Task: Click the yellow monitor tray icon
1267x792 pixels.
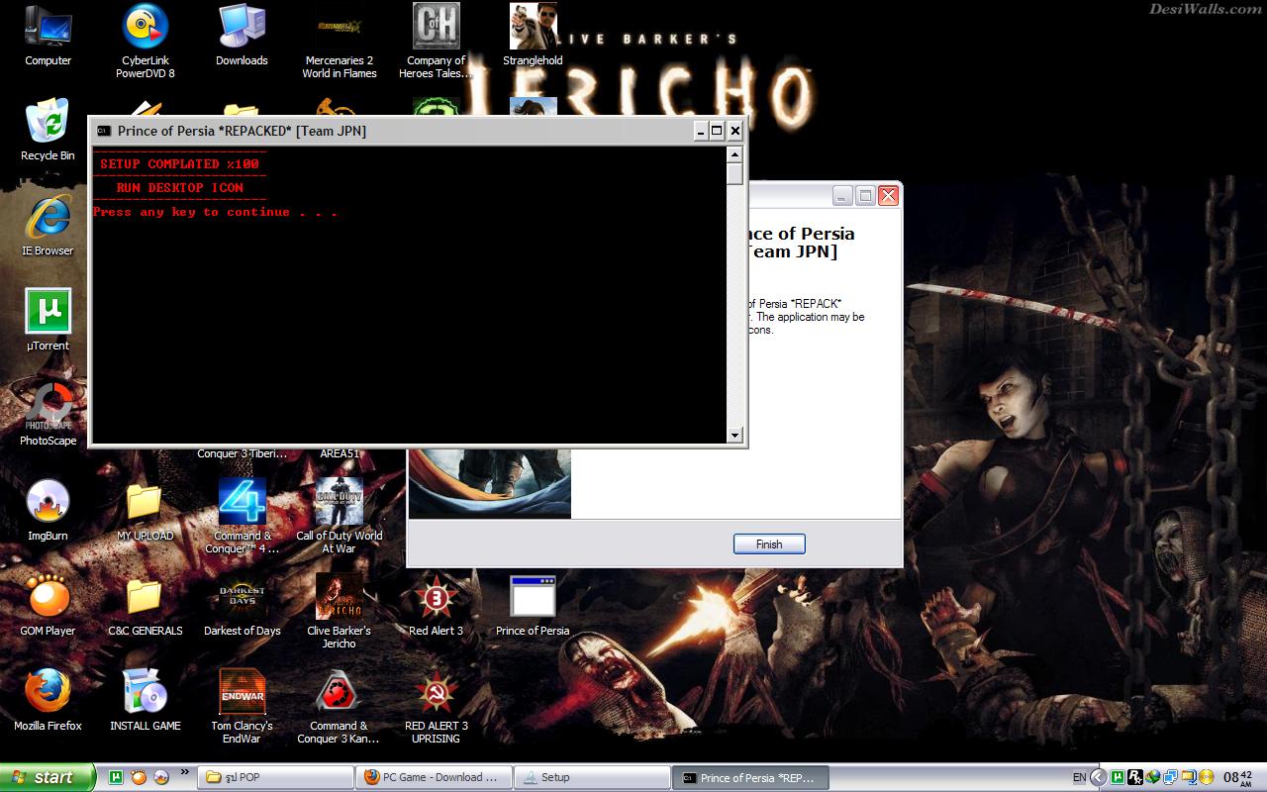Action: (1188, 778)
